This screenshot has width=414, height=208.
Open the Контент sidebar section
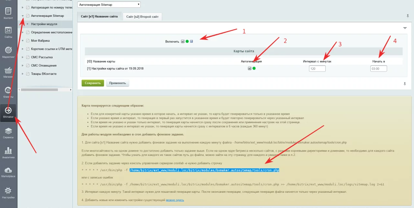[x=8, y=12]
